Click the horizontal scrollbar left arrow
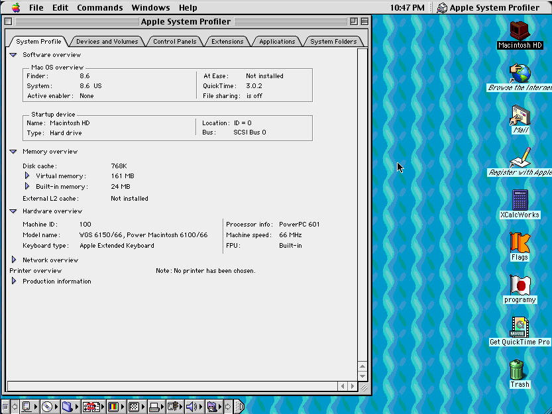Viewport: 552px width, 414px height. [343, 386]
